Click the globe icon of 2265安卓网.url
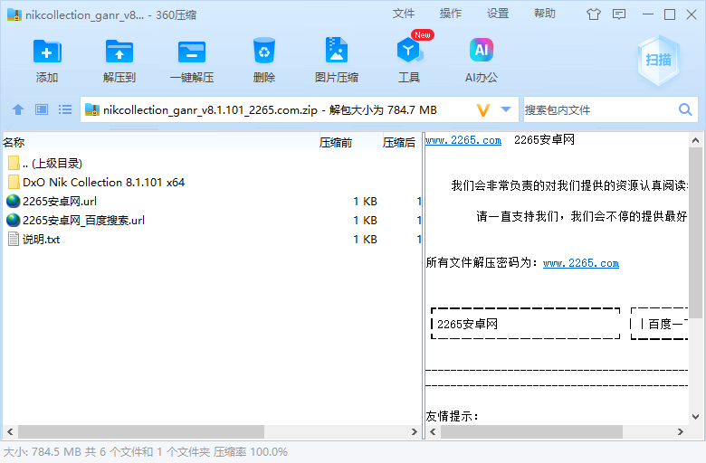The height and width of the screenshot is (463, 706). 14,201
